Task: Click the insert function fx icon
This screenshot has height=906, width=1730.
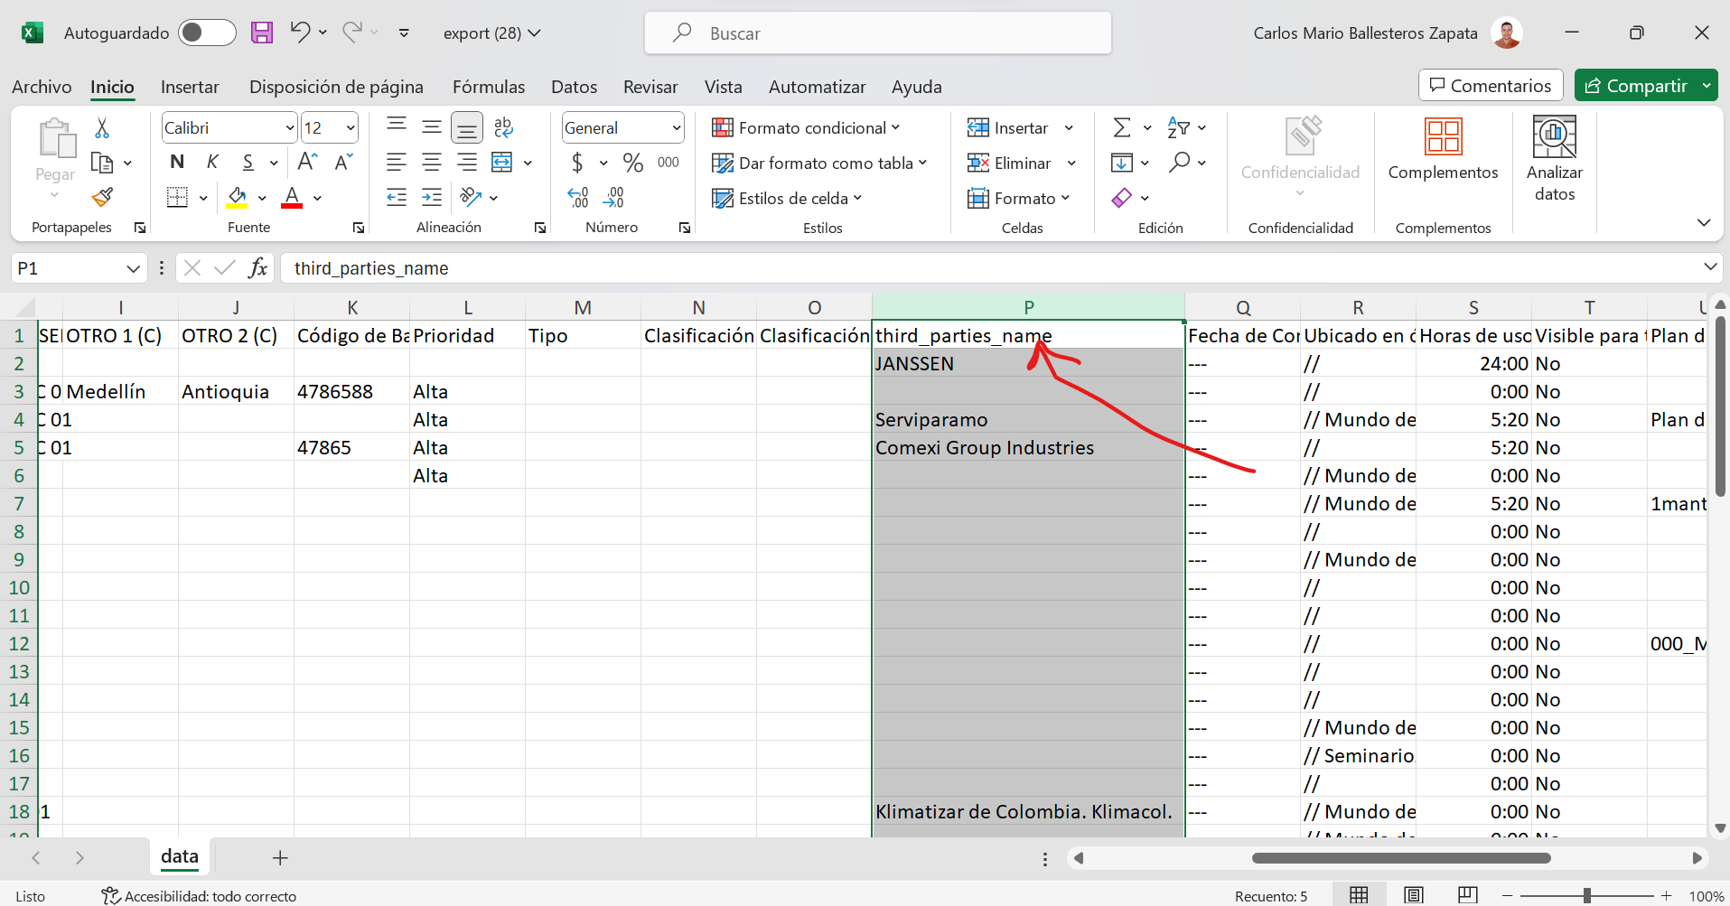Action: tap(258, 268)
